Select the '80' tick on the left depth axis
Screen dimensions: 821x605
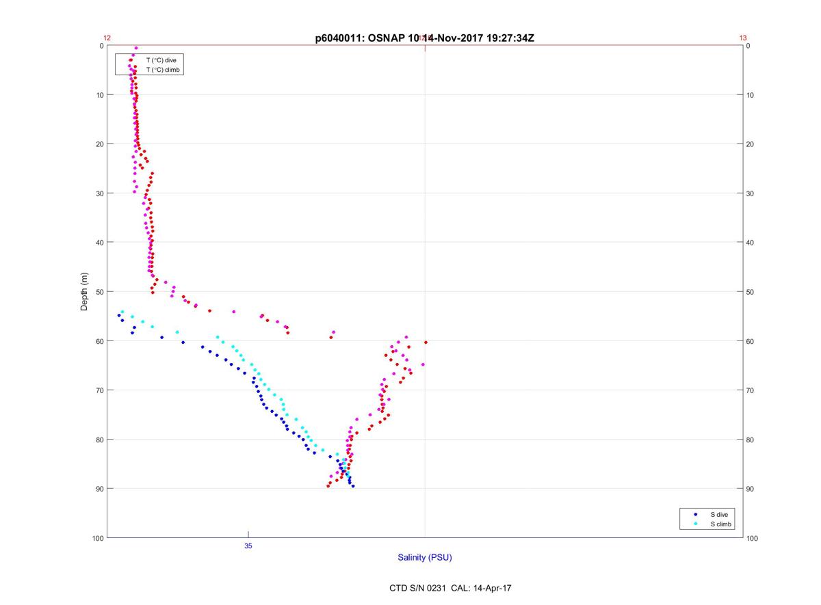(99, 440)
